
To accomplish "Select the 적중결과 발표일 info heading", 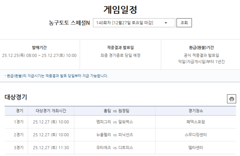I will pyautogui.click(x=120, y=47).
